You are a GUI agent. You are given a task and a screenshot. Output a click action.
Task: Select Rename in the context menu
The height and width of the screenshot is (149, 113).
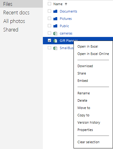[x=84, y=93]
